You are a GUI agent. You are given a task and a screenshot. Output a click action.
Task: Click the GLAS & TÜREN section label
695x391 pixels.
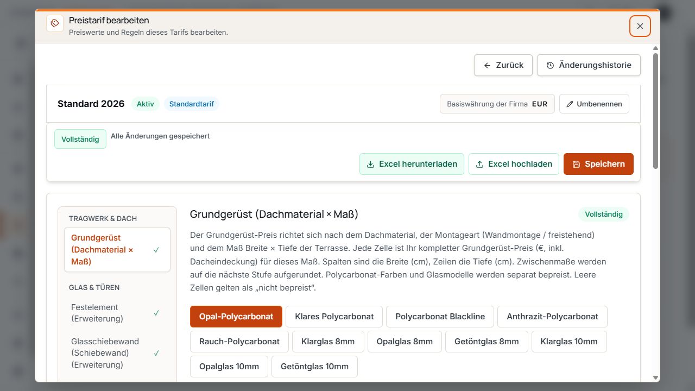point(94,287)
